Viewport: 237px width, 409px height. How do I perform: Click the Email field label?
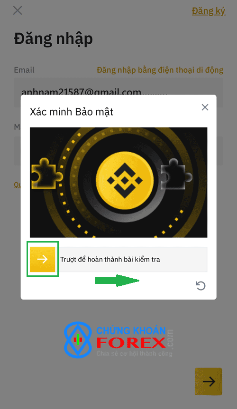[x=24, y=70]
